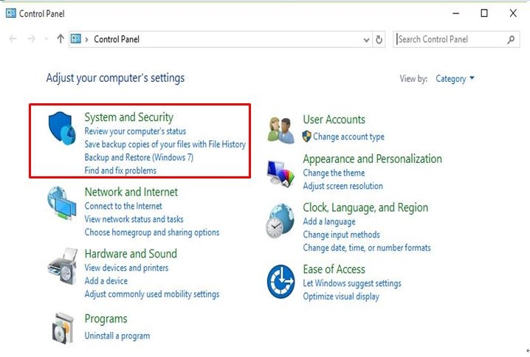Image resolution: width=530 pixels, height=357 pixels.
Task: Open the Network and Internet globe icon
Action: click(x=62, y=203)
